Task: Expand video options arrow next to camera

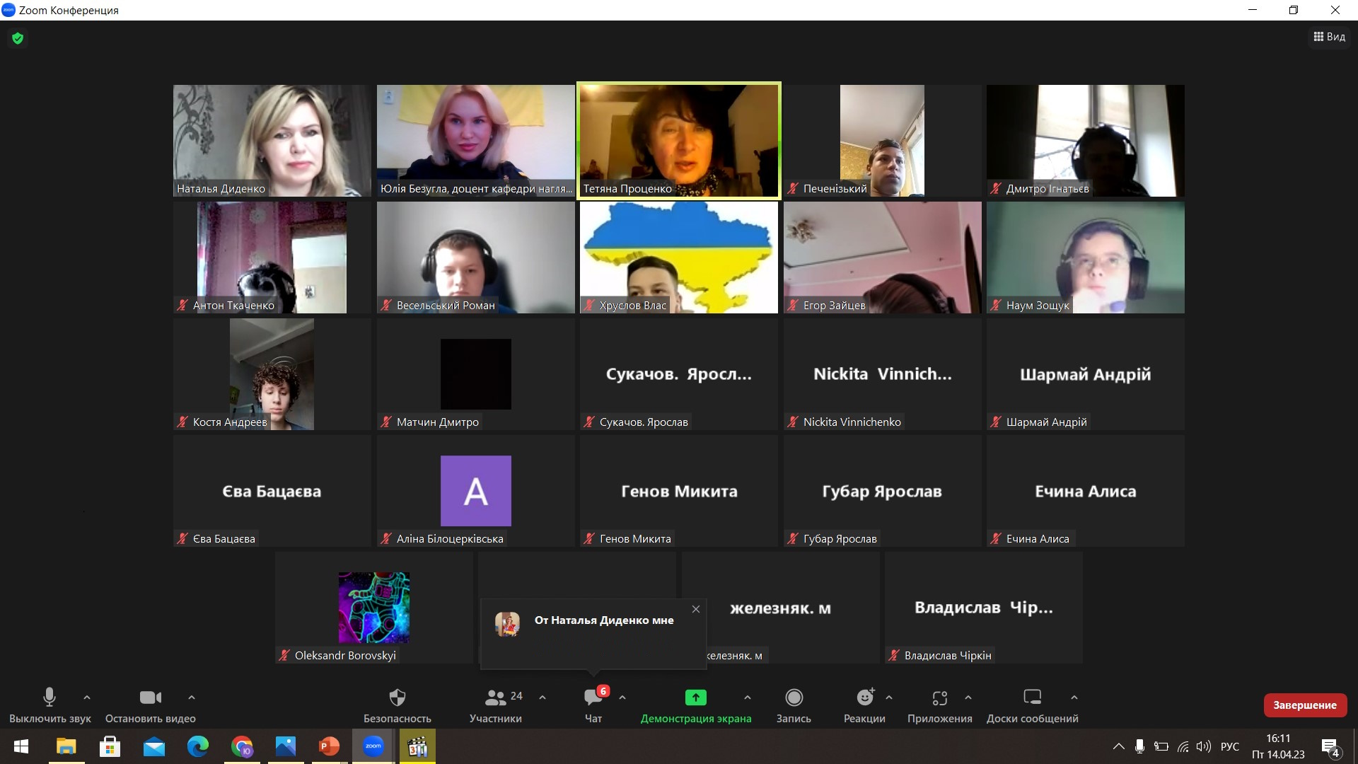Action: [191, 698]
